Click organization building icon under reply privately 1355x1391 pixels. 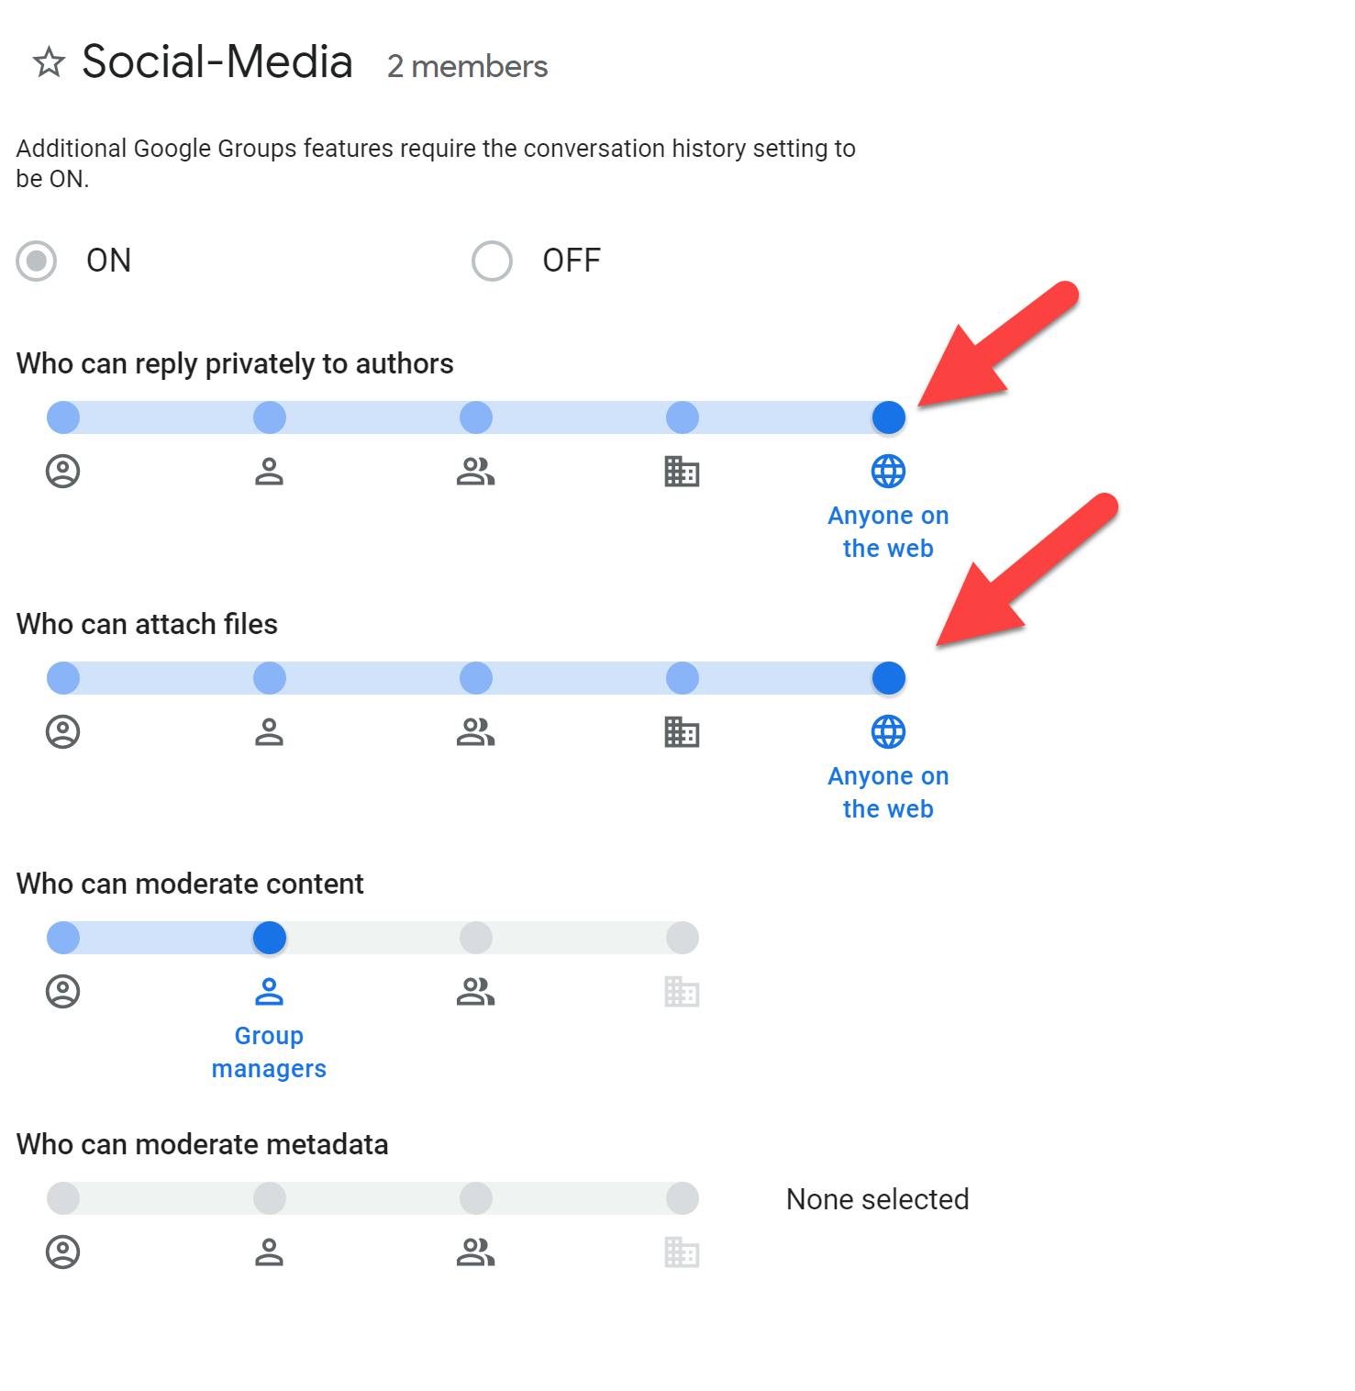pyautogui.click(x=682, y=472)
